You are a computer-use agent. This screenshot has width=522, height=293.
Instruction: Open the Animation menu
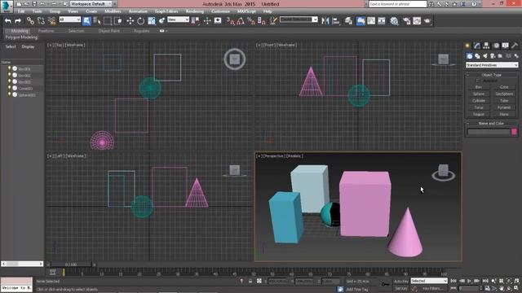coord(138,11)
